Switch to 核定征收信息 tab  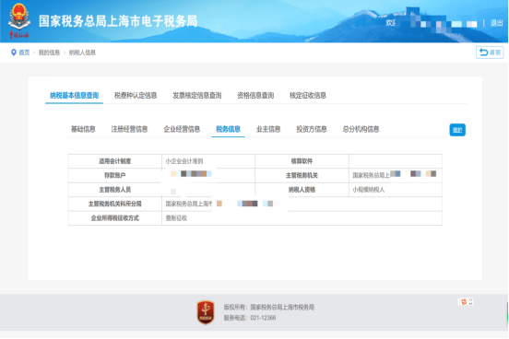click(308, 96)
